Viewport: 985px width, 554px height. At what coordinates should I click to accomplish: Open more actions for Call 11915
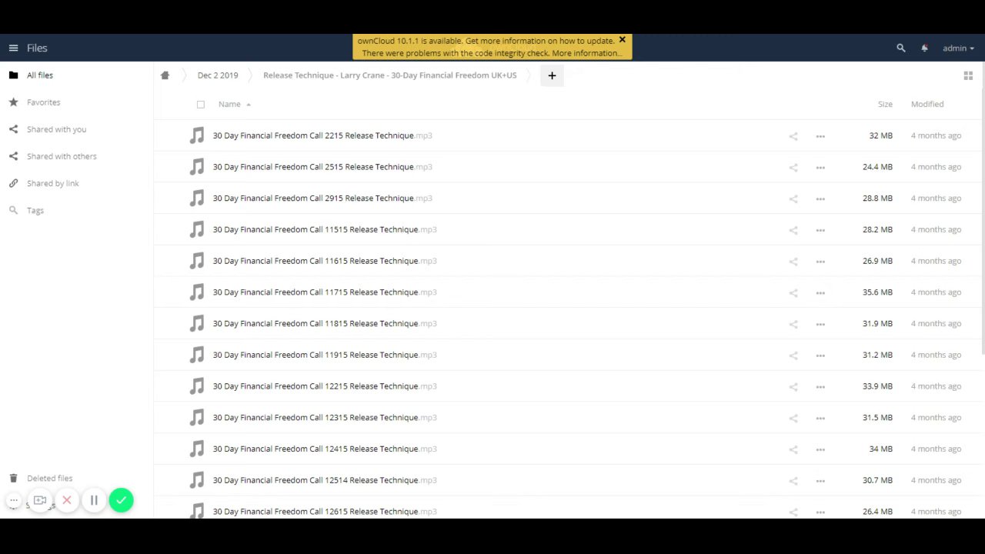tap(820, 355)
